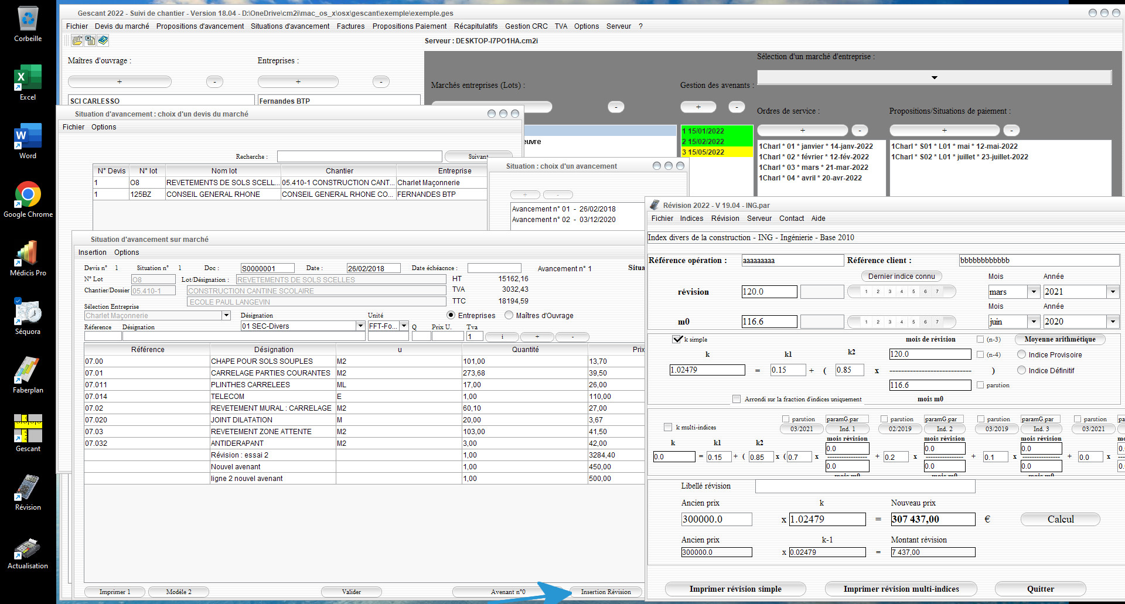Open the Révision desktop shortcut

tap(28, 493)
